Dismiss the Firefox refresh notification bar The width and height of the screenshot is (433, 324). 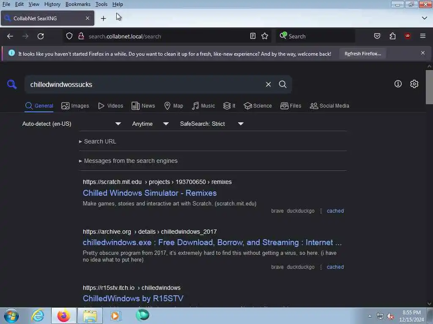point(423,53)
